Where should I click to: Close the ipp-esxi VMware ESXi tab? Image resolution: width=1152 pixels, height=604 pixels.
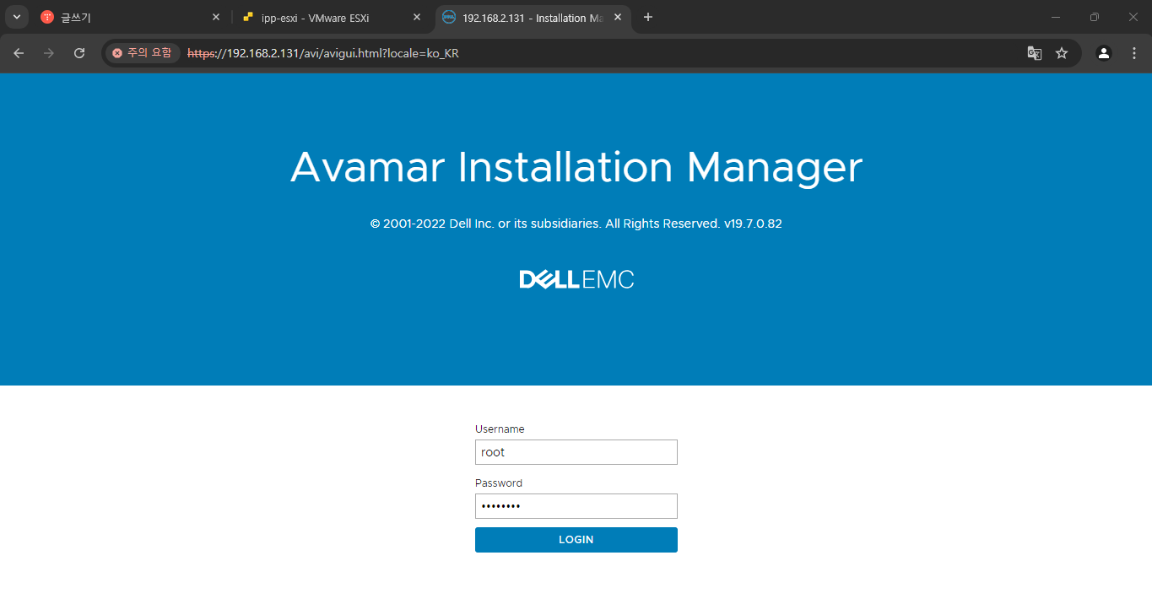(417, 17)
